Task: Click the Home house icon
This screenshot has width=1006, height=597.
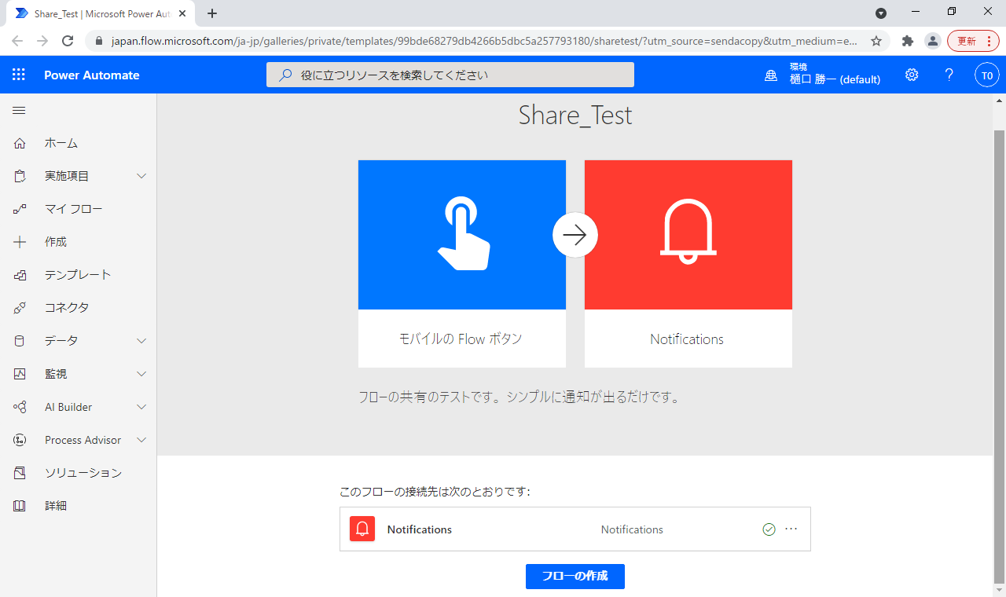Action: 20,143
